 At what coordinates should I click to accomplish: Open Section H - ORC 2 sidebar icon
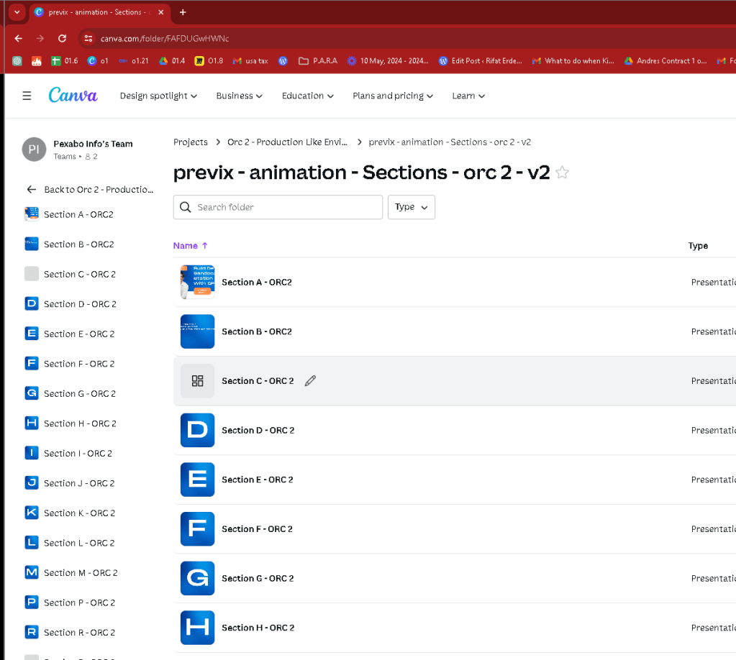pyautogui.click(x=32, y=423)
